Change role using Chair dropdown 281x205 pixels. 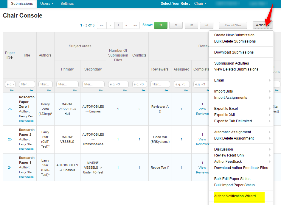[x=200, y=4]
